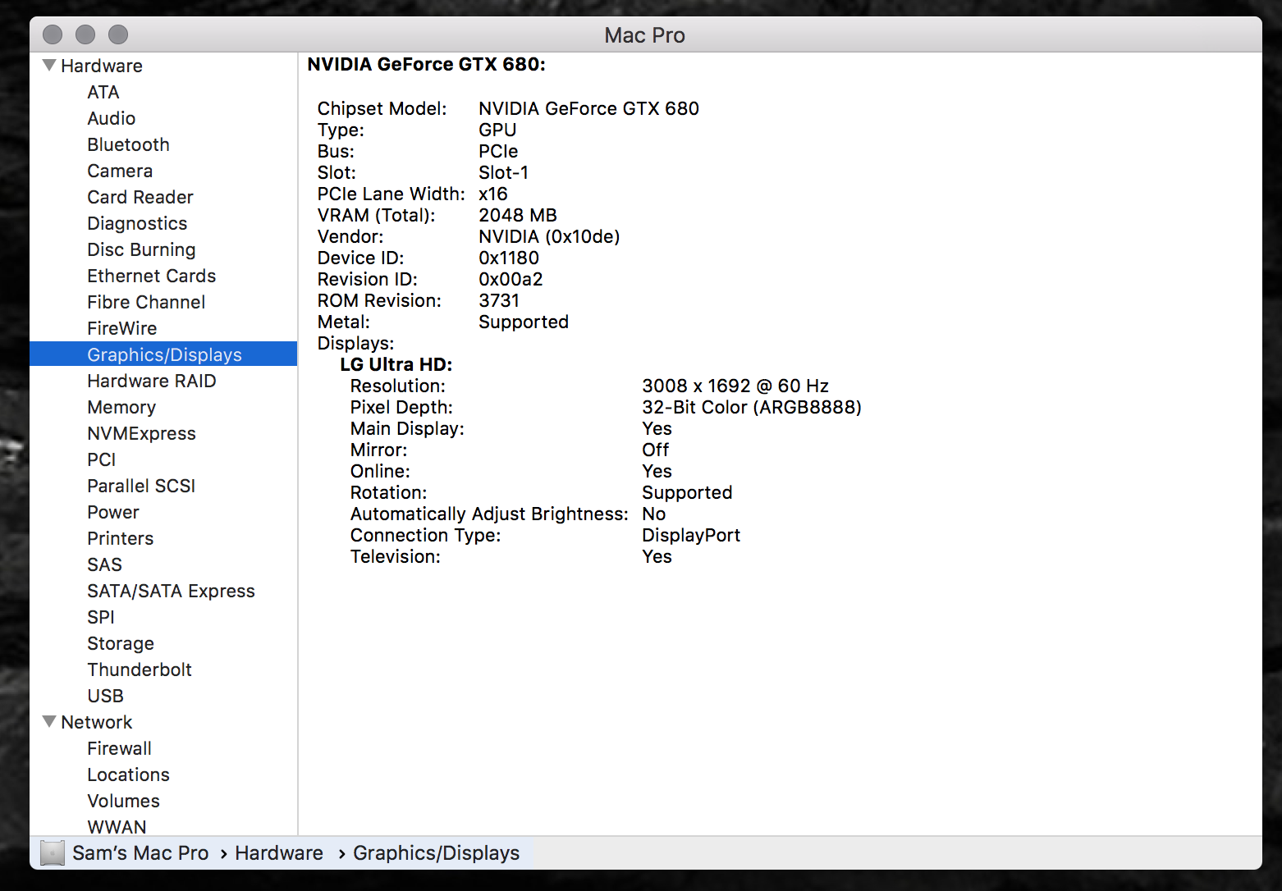Collapse the Network disclosure triangle

pos(49,721)
